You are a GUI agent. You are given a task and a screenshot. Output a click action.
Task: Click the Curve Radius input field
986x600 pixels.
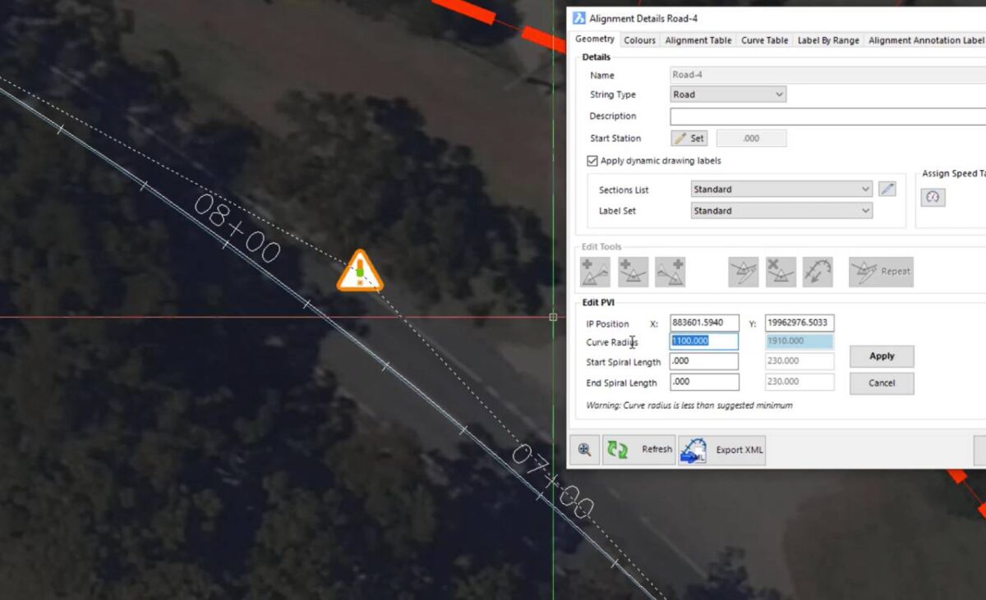pyautogui.click(x=703, y=340)
